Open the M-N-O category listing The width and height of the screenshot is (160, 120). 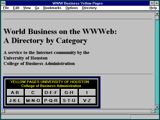(x=33, y=100)
